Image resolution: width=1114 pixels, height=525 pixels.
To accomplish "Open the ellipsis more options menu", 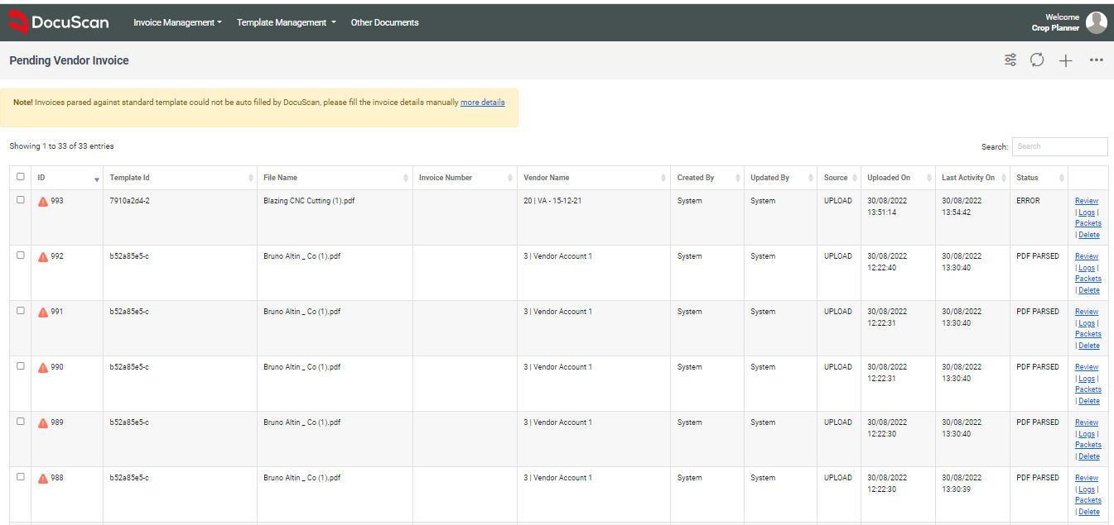I will [1097, 60].
